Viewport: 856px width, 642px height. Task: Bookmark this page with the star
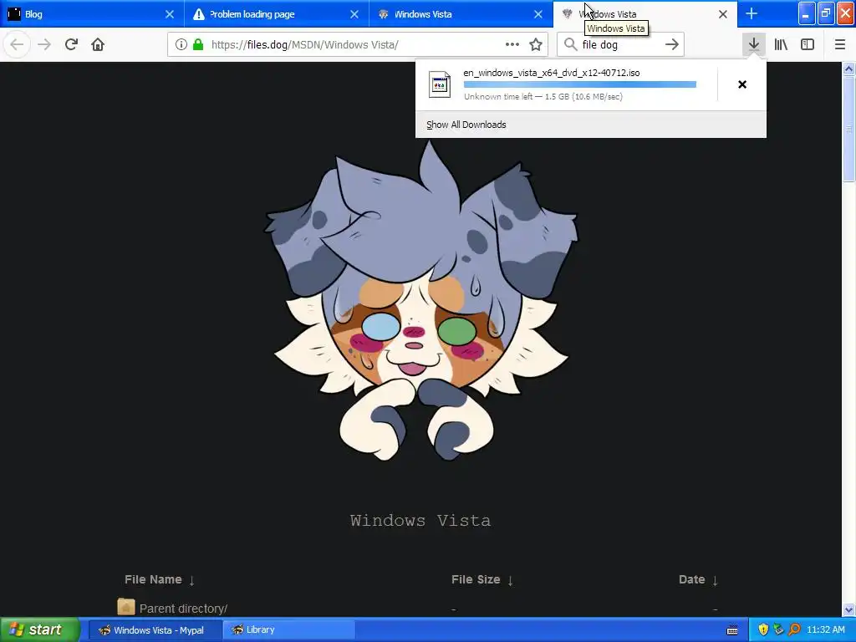click(x=536, y=45)
